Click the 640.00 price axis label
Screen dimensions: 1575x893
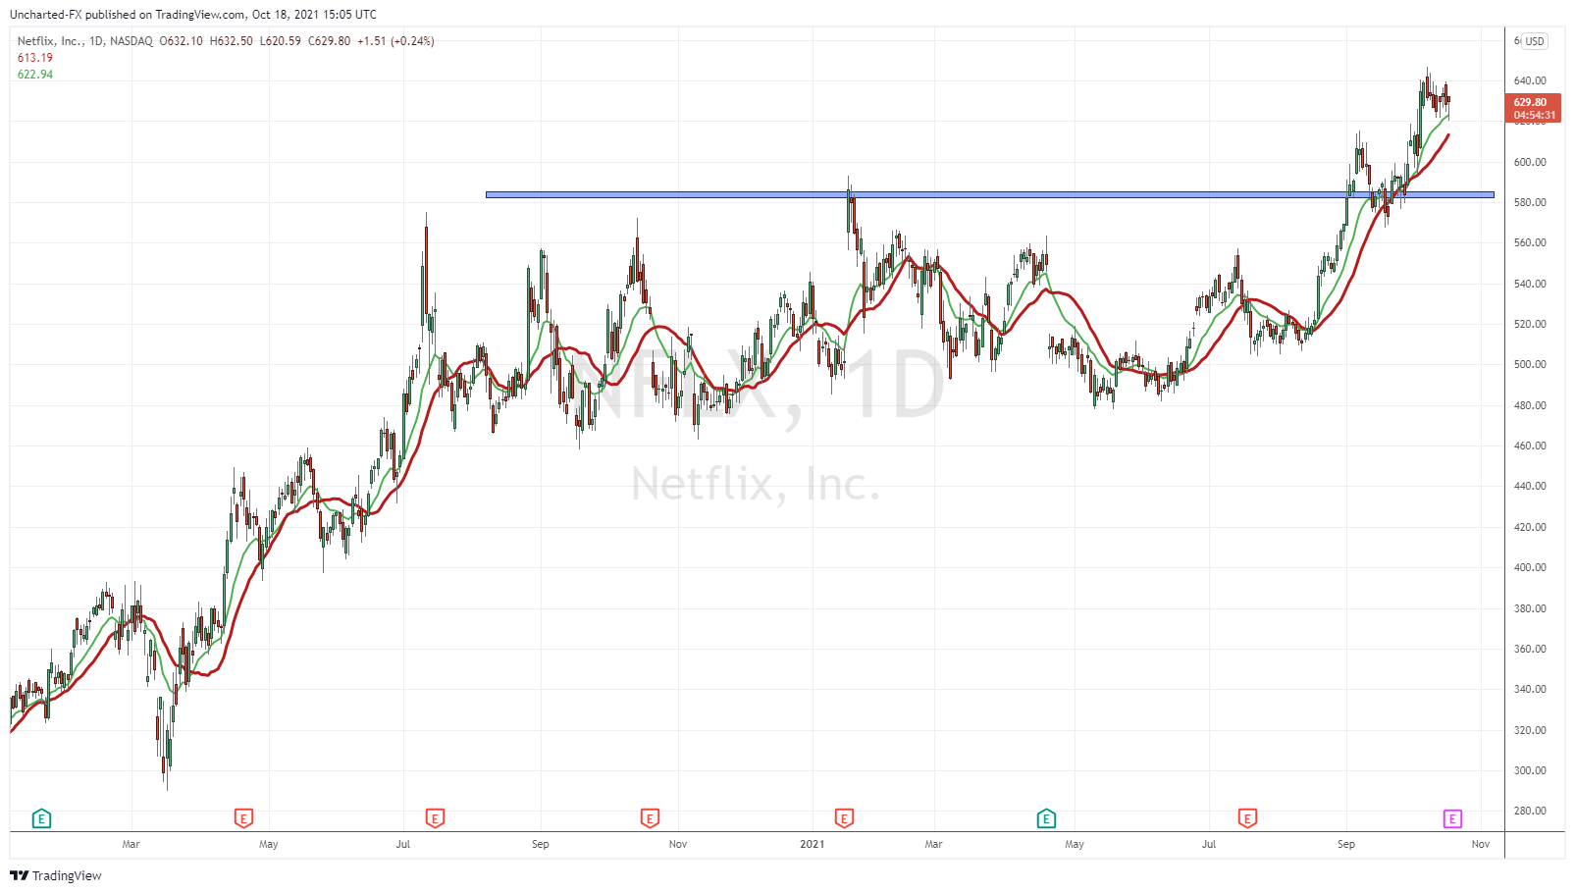(1530, 80)
